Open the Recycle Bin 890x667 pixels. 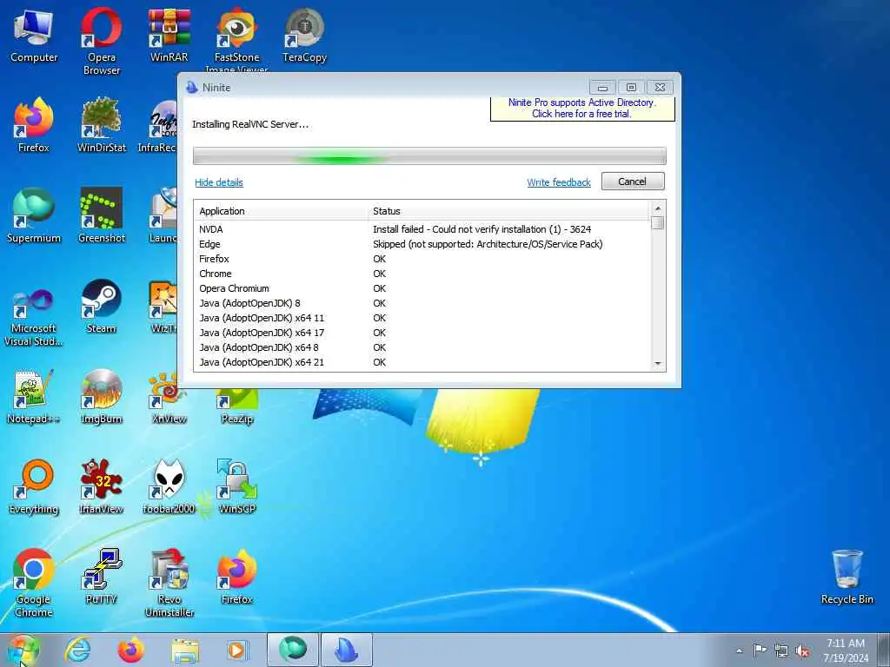[x=847, y=577]
